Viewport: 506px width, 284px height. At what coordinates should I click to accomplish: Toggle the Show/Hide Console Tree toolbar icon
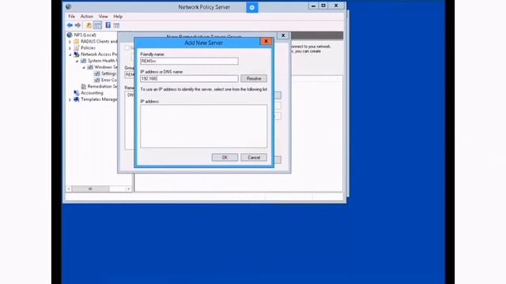click(97, 25)
